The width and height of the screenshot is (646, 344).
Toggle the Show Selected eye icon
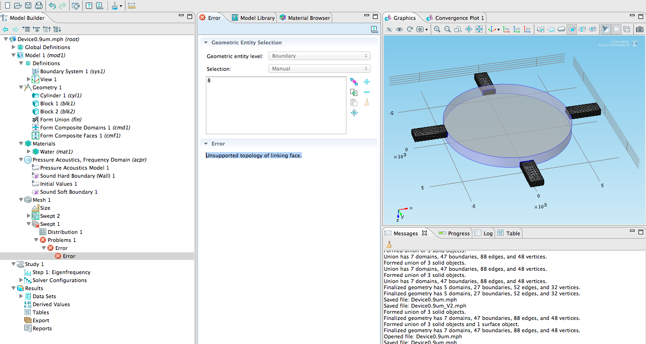(x=399, y=29)
